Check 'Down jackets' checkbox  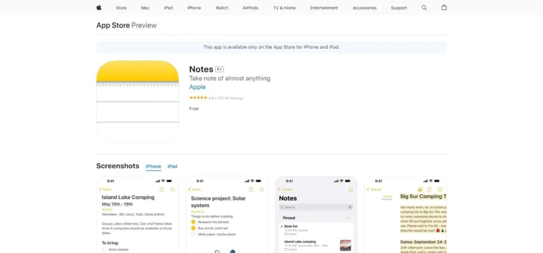click(x=104, y=249)
